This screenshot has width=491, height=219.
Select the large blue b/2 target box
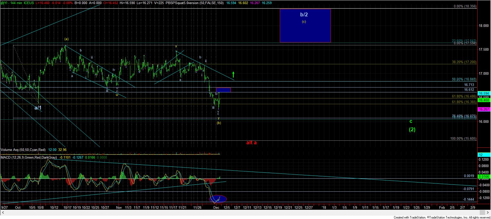point(305,26)
